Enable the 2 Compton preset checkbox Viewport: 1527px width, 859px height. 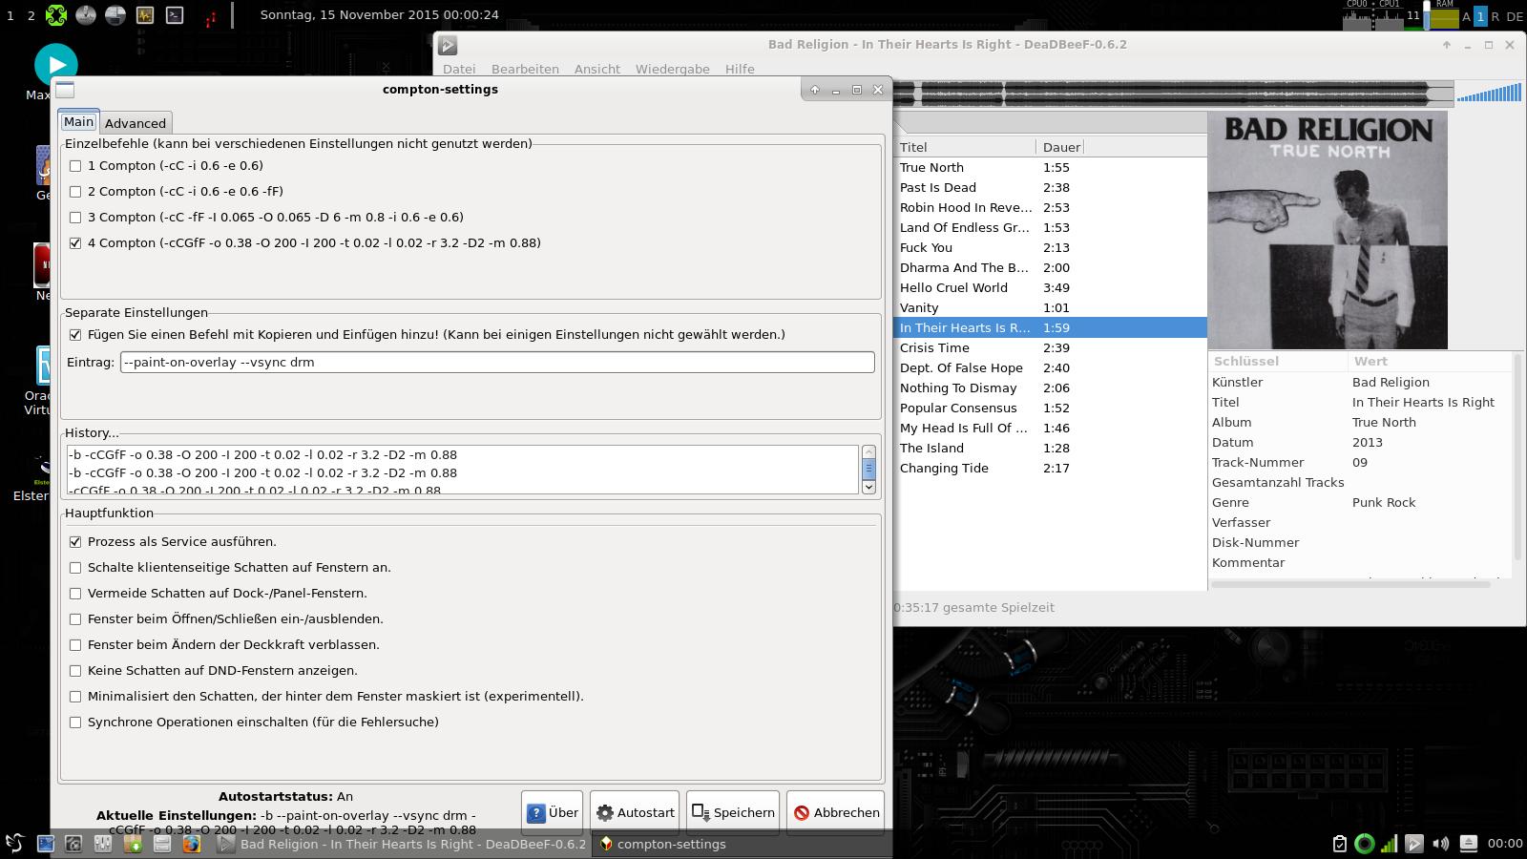[x=75, y=192]
